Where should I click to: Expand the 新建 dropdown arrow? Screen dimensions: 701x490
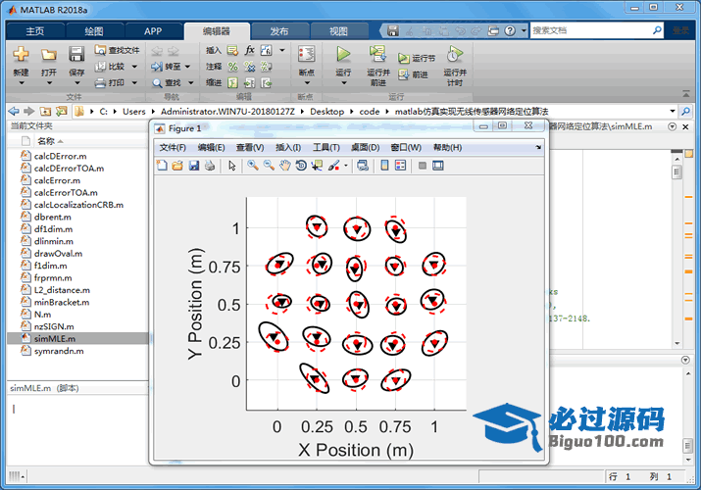21,83
